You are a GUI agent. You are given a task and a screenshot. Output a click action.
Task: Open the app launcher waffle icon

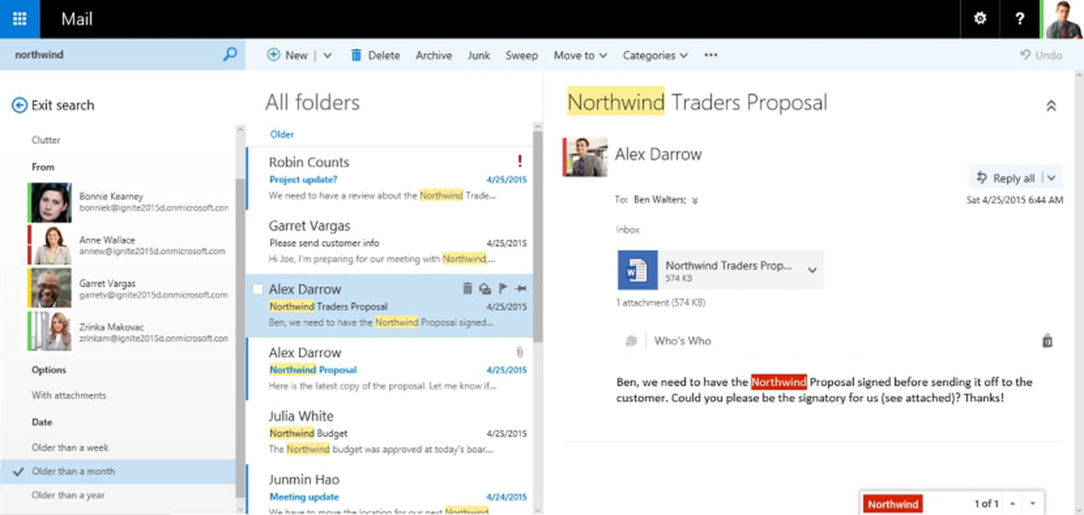point(19,19)
